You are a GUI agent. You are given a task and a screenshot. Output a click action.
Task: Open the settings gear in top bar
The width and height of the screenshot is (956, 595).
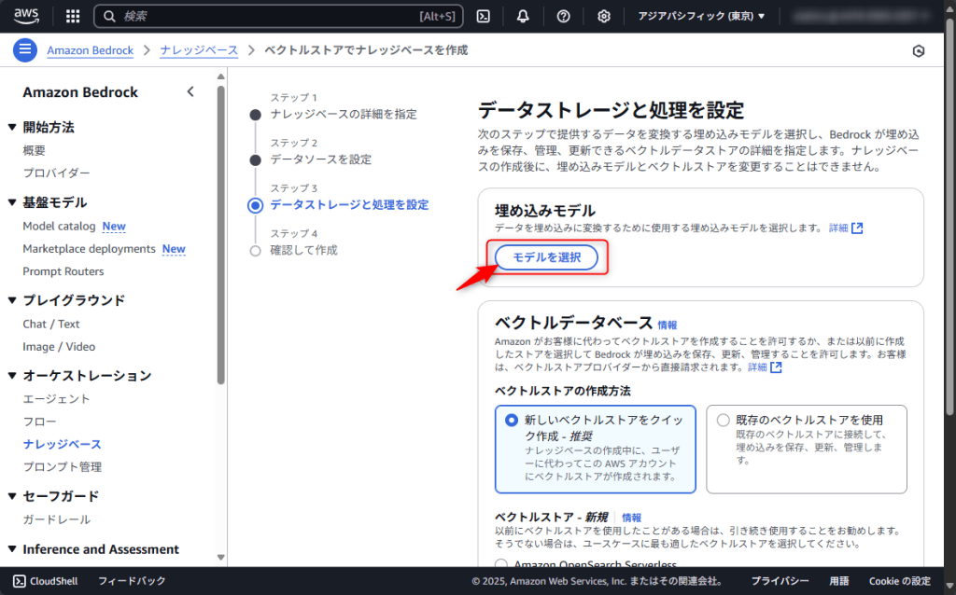[604, 17]
